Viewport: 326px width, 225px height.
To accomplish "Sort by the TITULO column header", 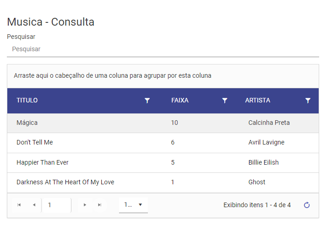I will [27, 101].
